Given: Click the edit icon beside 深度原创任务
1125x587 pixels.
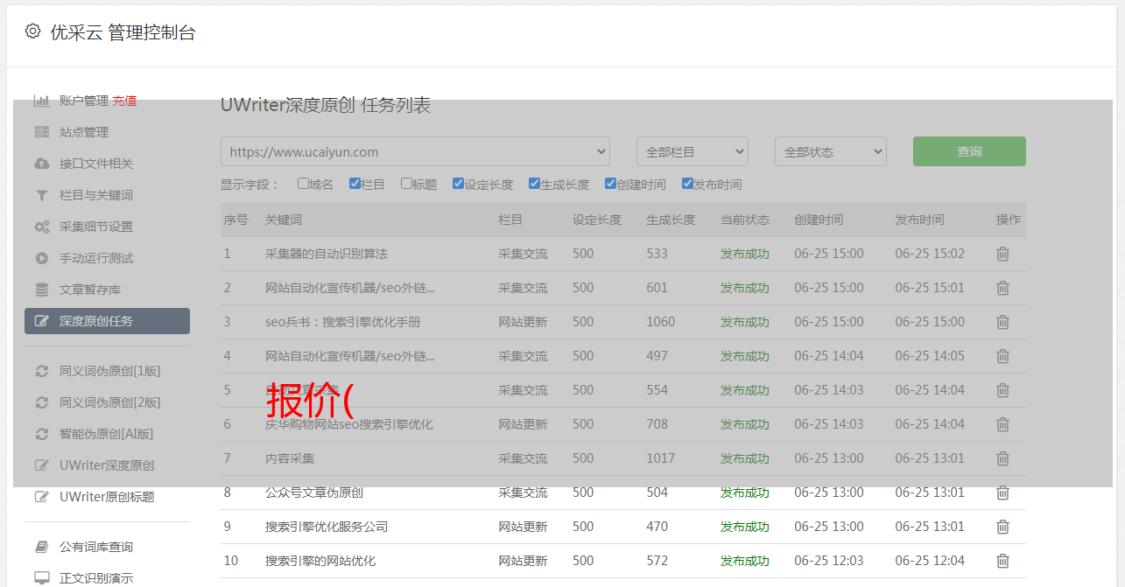Looking at the screenshot, I should [41, 321].
